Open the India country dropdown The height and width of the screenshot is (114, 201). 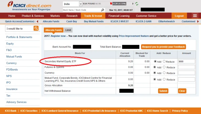pos(72,4)
